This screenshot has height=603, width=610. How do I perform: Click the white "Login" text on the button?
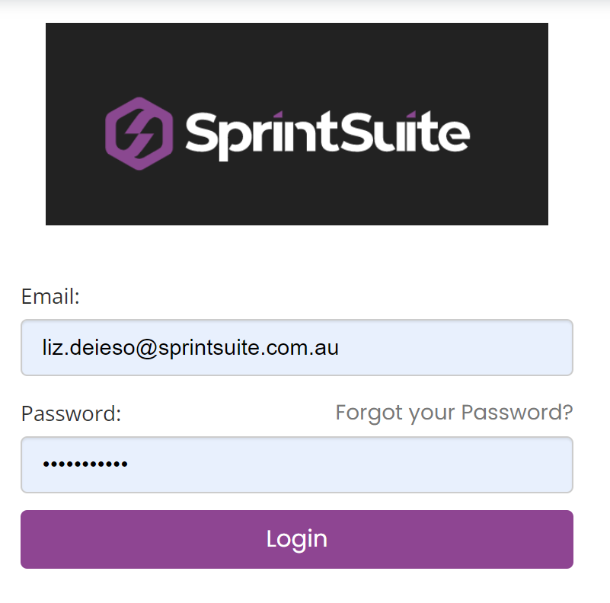[x=297, y=539]
